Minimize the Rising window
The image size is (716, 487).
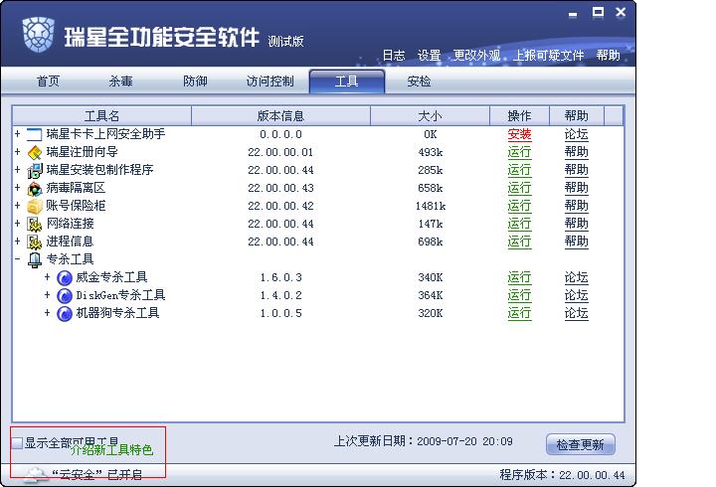pos(573,14)
